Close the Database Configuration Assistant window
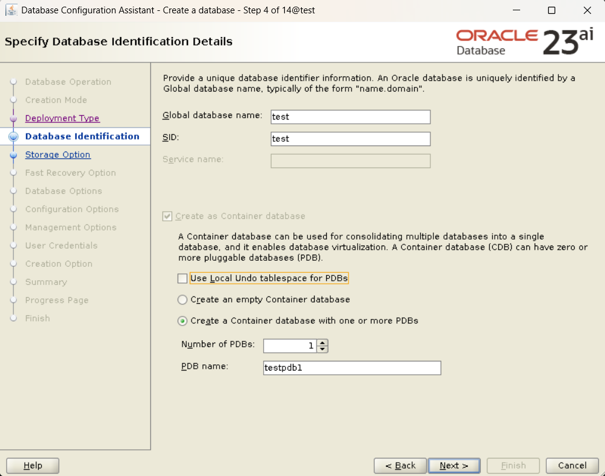 [x=587, y=10]
